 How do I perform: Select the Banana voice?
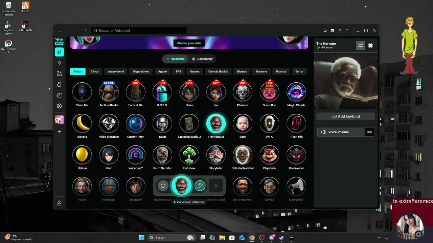(x=82, y=123)
